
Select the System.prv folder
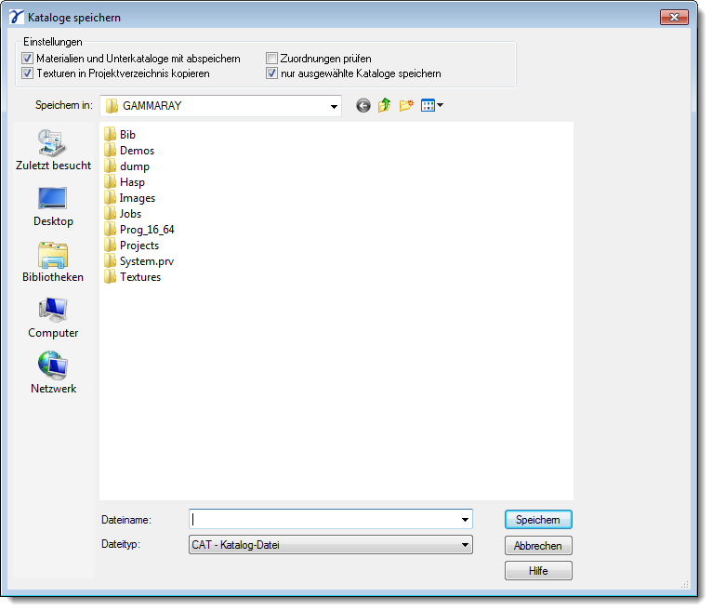(x=138, y=261)
